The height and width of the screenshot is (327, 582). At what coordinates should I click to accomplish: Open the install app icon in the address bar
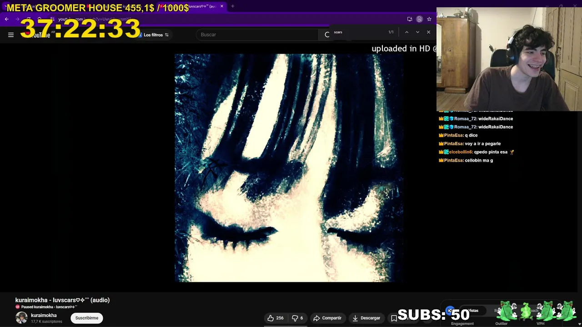[x=410, y=19]
